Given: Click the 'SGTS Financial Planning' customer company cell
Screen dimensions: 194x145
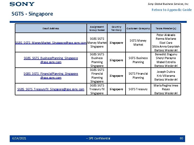Looking at the screenshot, I should (x=138, y=75).
